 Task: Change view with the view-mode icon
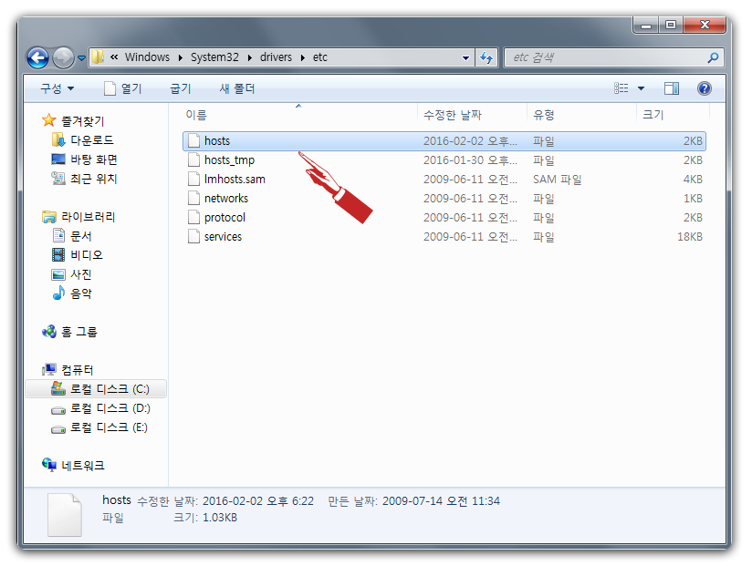[x=621, y=88]
